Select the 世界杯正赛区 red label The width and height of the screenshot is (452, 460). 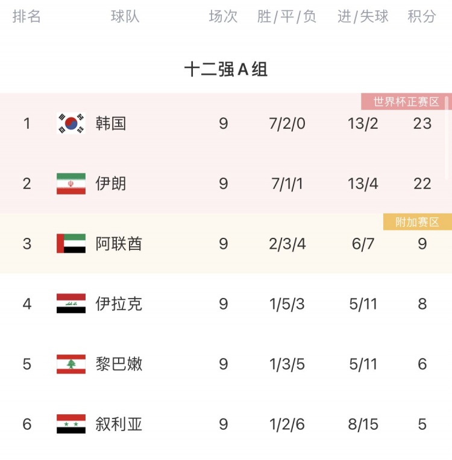pos(406,102)
